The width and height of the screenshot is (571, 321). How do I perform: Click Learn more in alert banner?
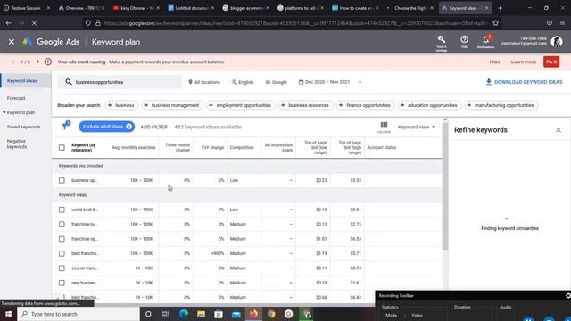pos(524,62)
